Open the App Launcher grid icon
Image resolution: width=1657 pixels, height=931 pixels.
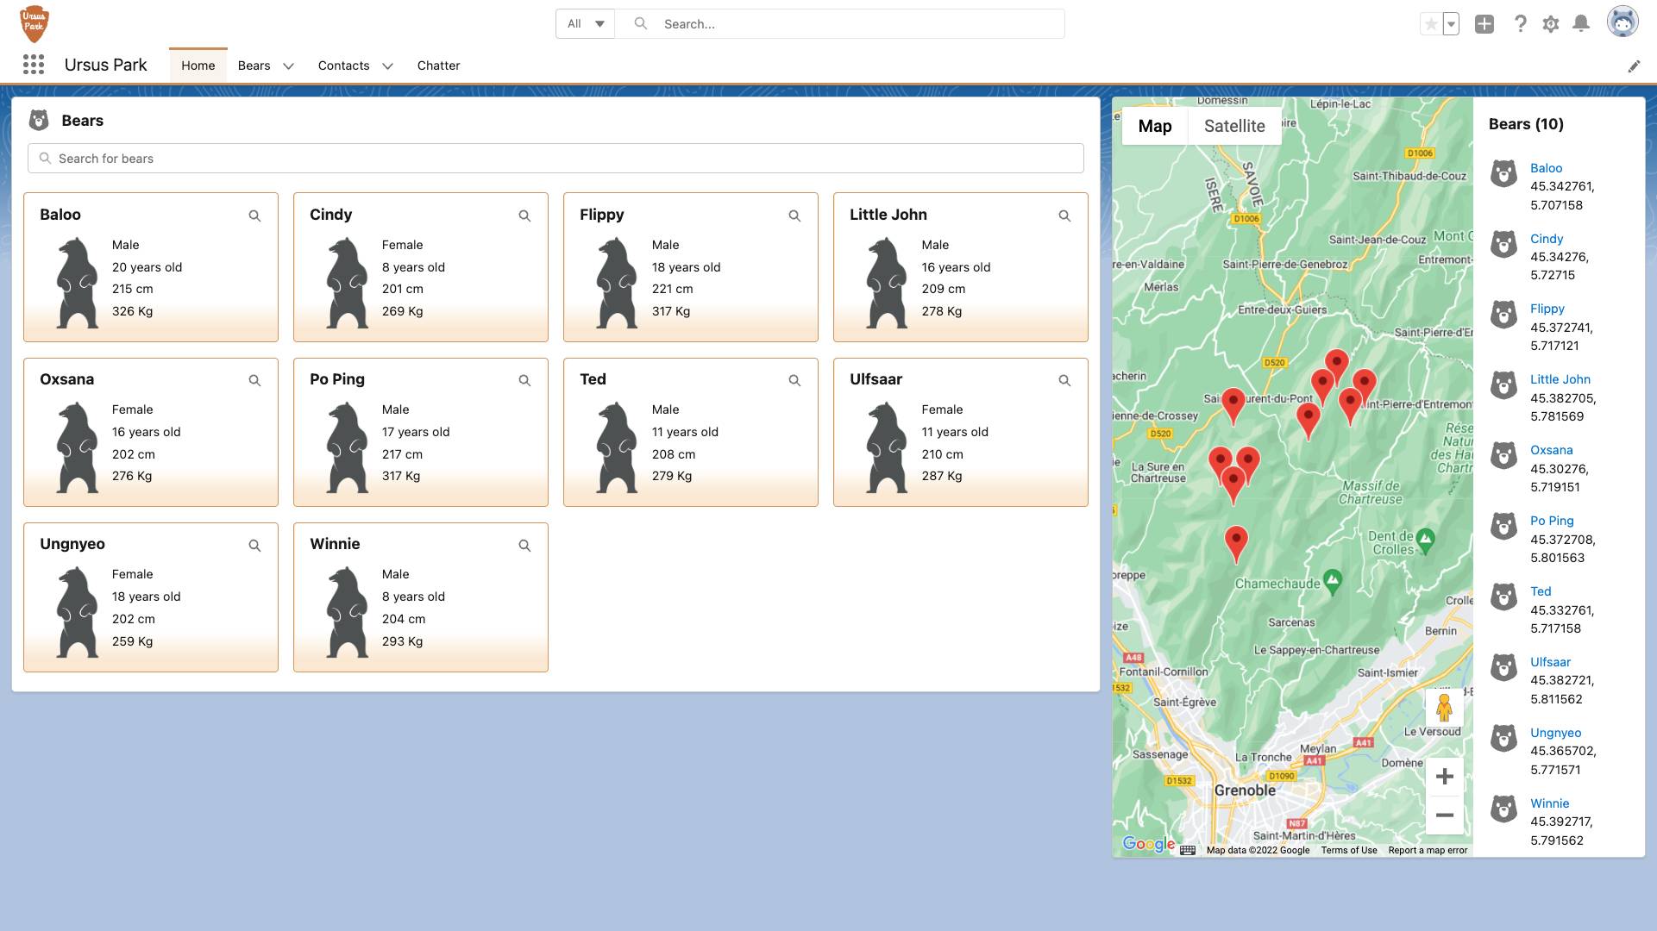pyautogui.click(x=34, y=65)
